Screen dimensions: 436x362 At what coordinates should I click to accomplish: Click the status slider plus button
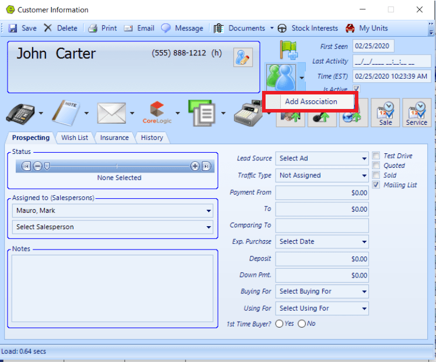click(x=195, y=166)
